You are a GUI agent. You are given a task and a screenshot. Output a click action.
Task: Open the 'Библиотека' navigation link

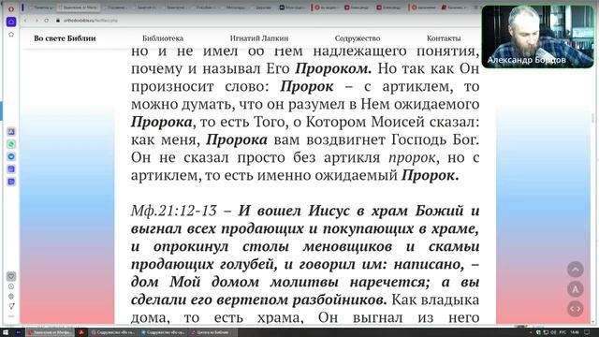[163, 38]
